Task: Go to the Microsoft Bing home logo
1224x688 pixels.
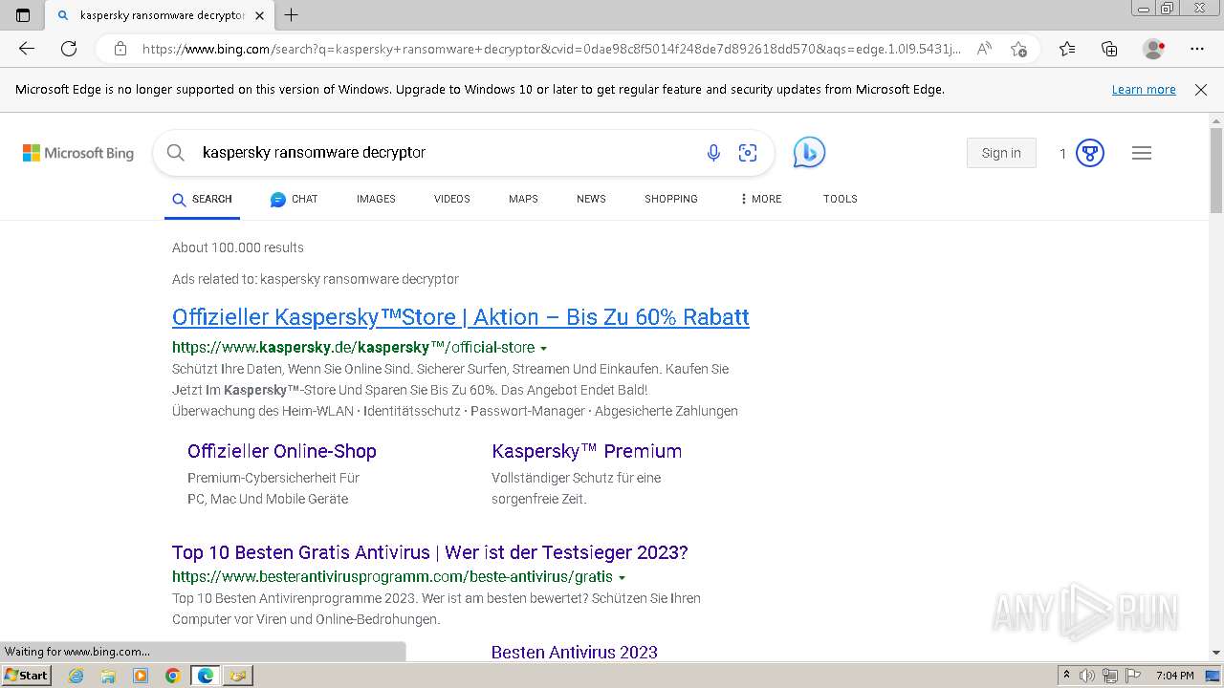Action: point(78,153)
